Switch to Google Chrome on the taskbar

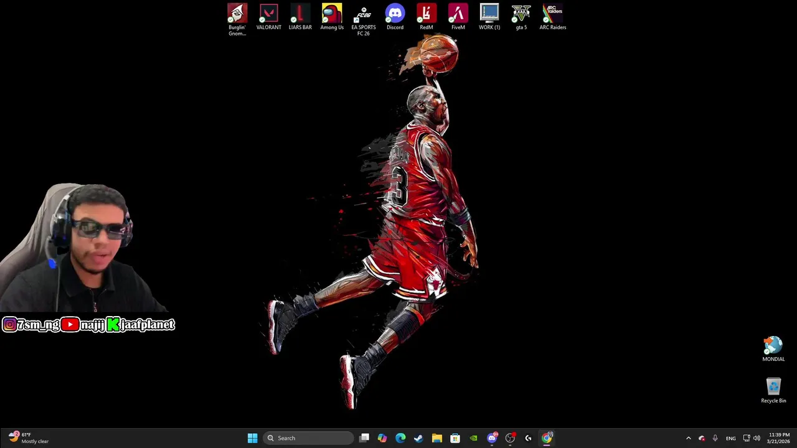[547, 438]
